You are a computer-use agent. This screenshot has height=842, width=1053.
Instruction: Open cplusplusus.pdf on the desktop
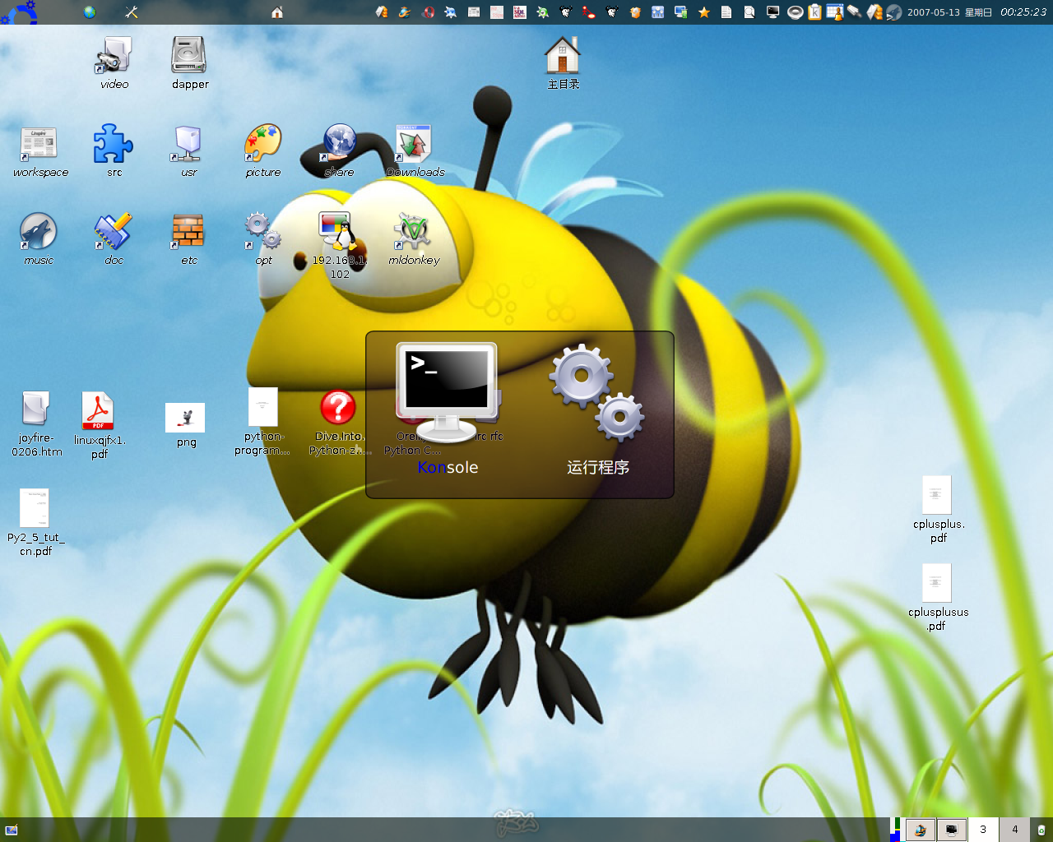[938, 598]
